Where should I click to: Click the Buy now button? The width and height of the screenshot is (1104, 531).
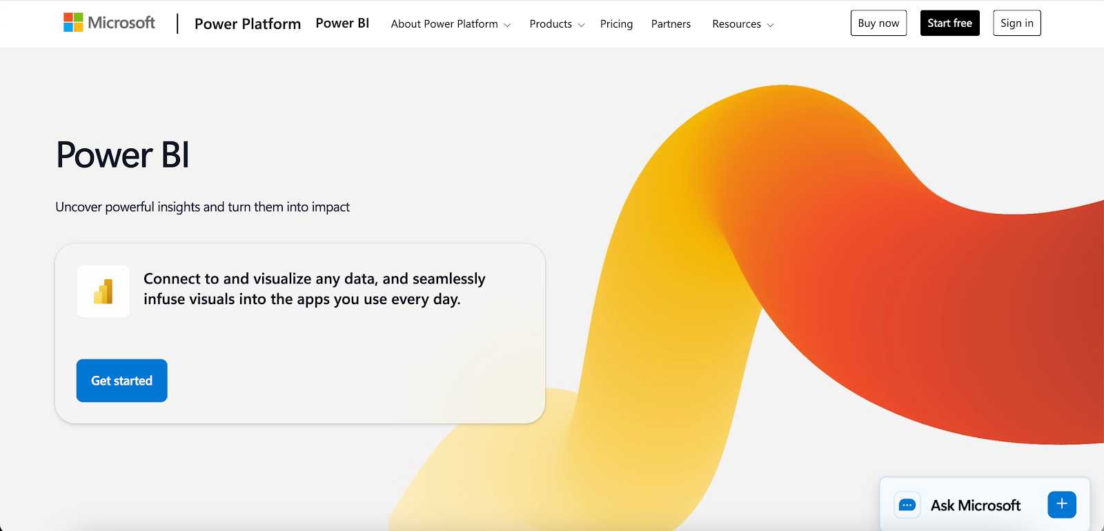878,23
